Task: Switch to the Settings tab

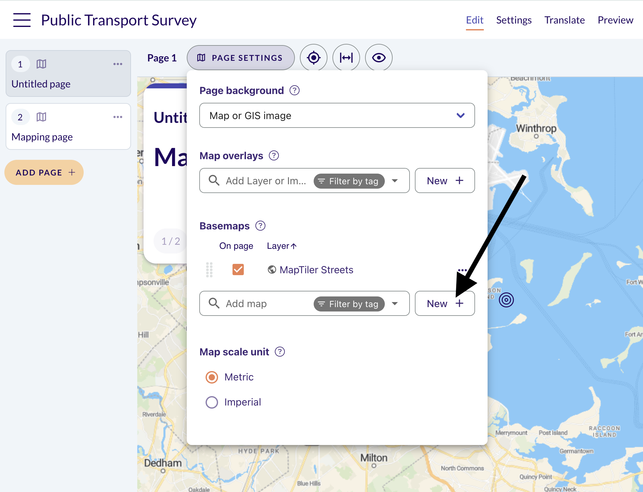Action: click(x=514, y=20)
